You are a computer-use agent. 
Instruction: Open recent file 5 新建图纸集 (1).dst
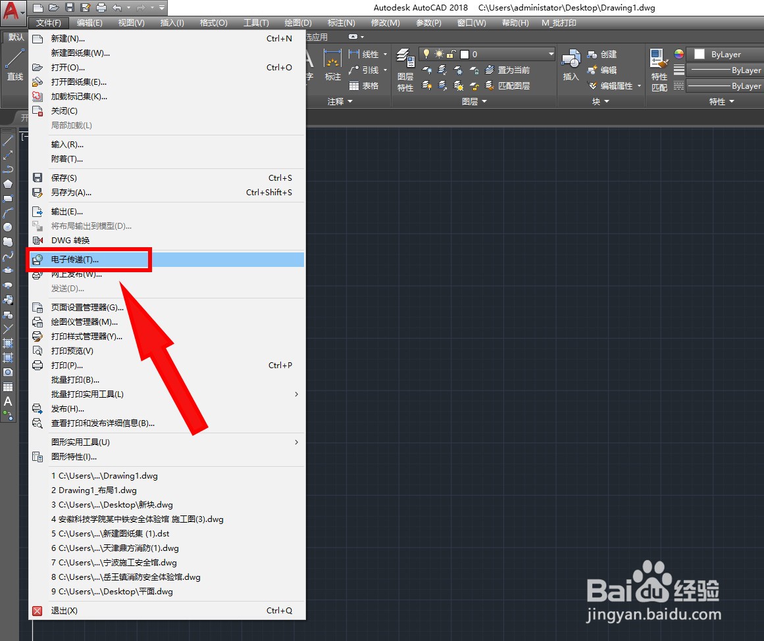[x=167, y=533]
